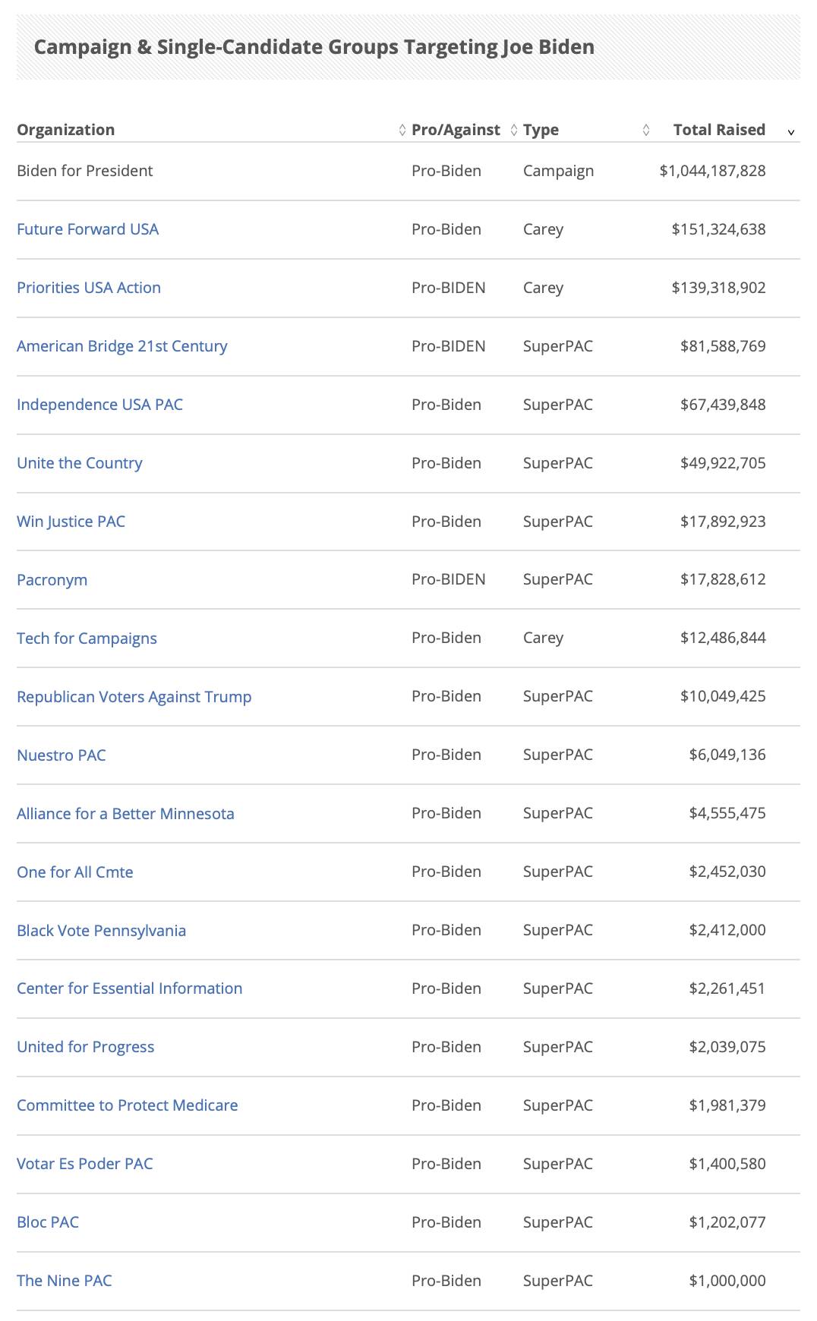Viewport: 817px width, 1321px height.
Task: Select the $49,922,705 amount
Action: [x=723, y=463]
